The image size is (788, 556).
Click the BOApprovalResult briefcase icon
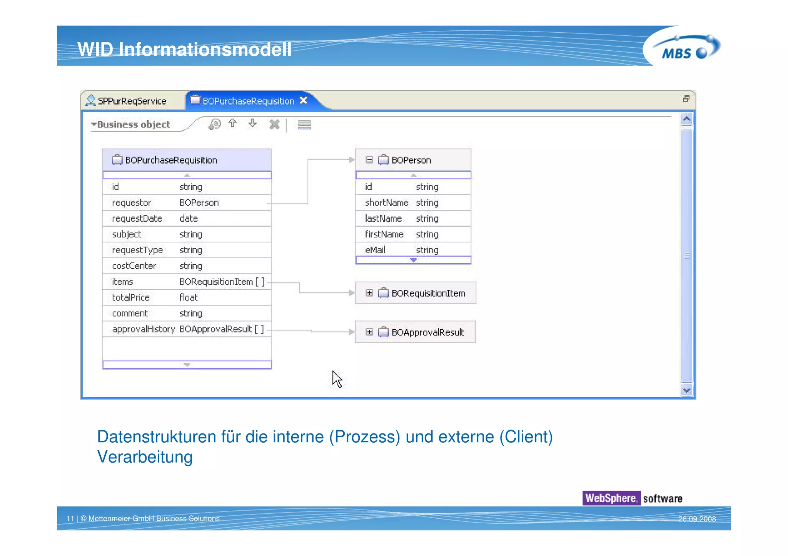[384, 332]
